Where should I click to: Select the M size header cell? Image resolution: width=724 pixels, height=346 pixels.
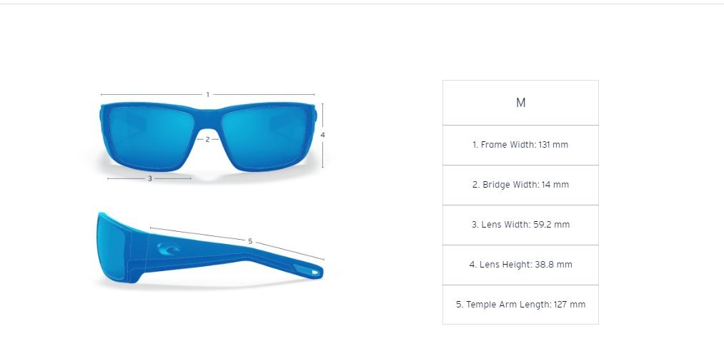point(520,103)
